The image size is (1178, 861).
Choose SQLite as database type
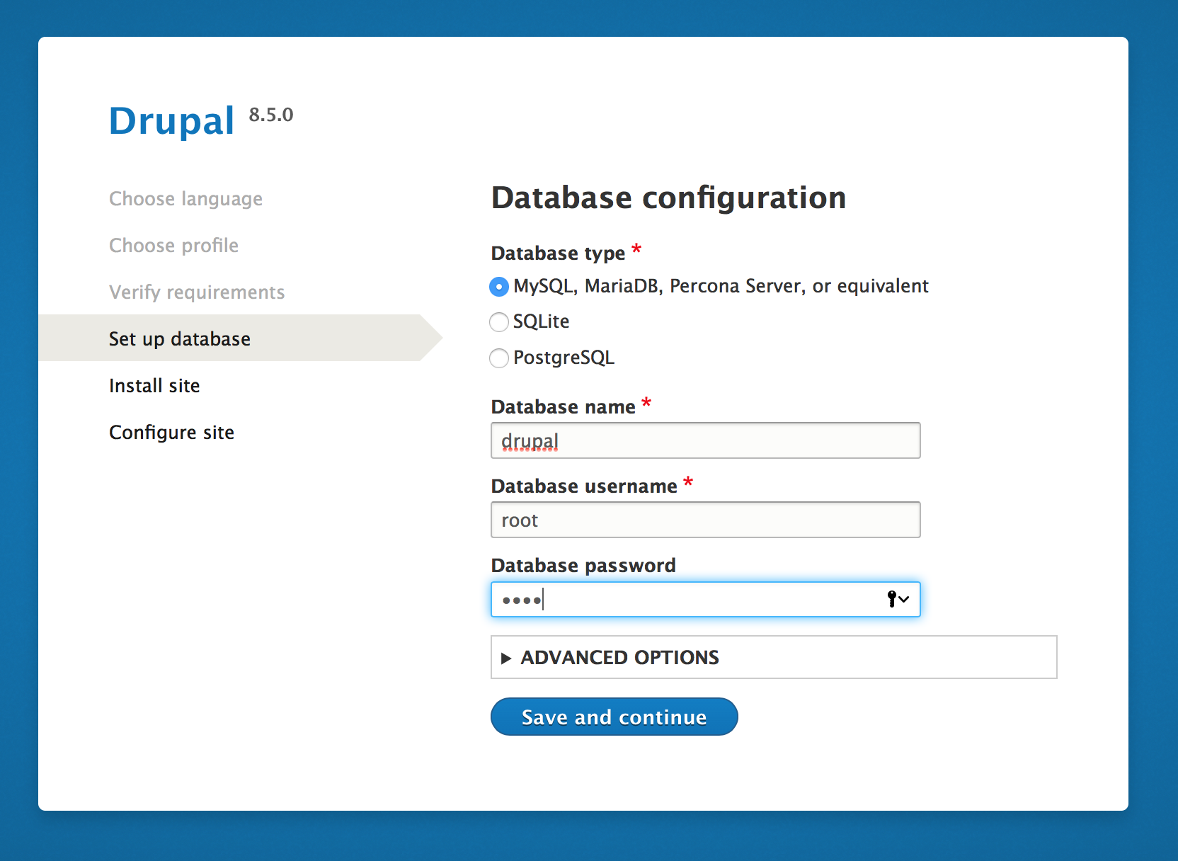499,322
